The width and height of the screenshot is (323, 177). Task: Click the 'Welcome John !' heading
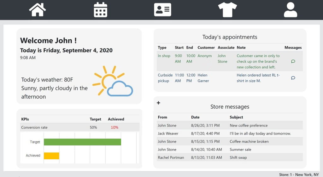click(x=48, y=41)
